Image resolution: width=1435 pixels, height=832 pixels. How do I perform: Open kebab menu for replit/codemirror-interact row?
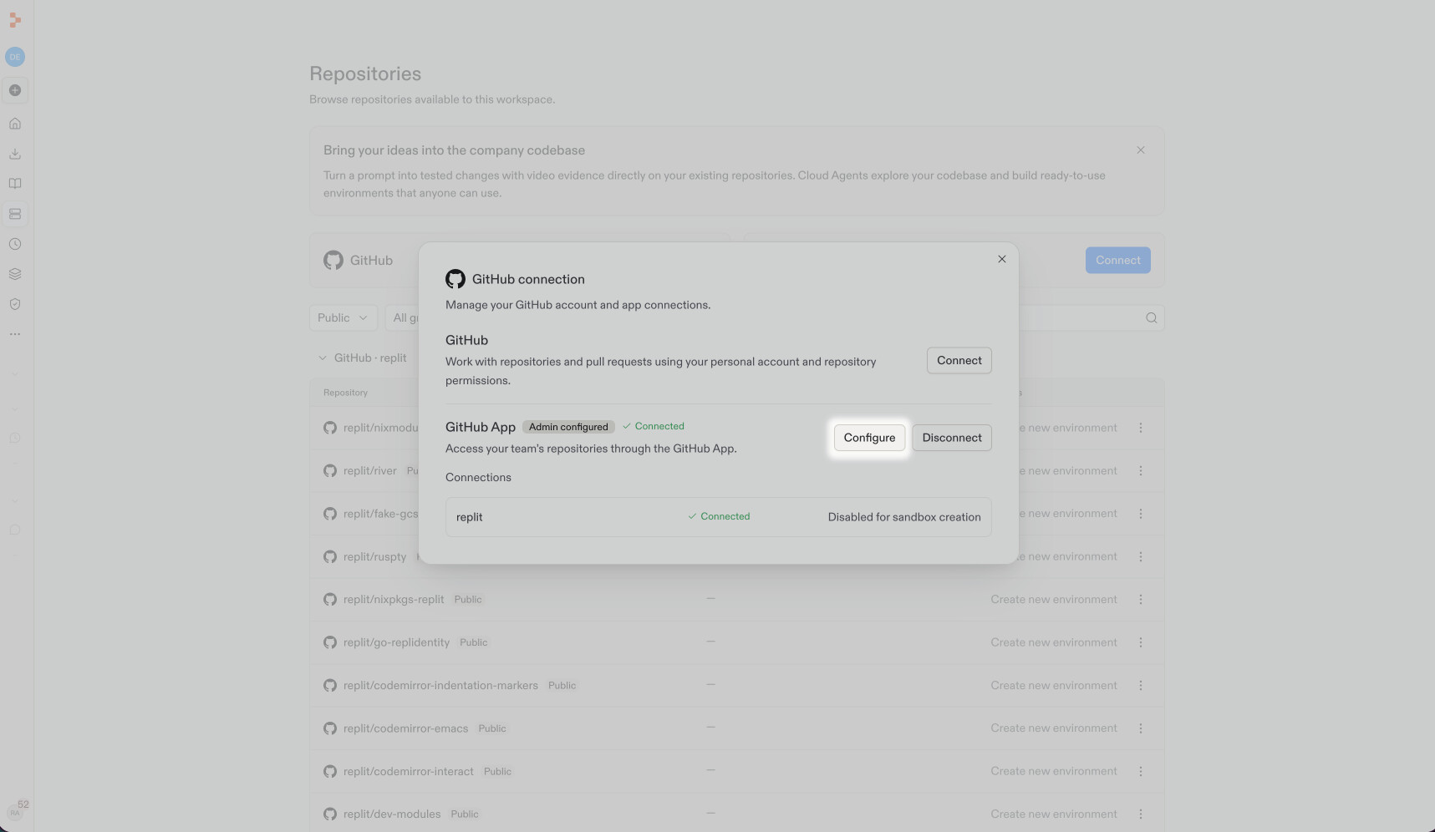click(1141, 771)
